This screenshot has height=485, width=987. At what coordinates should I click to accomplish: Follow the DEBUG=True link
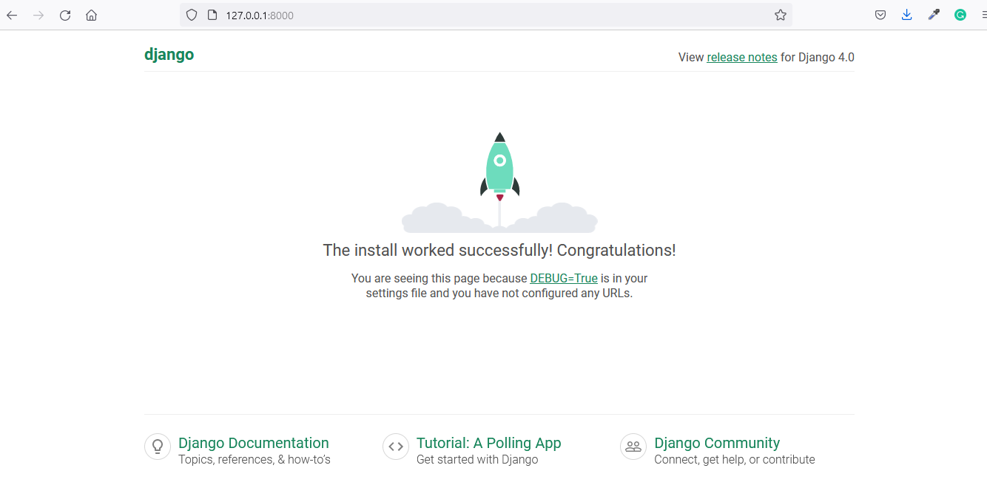click(564, 278)
